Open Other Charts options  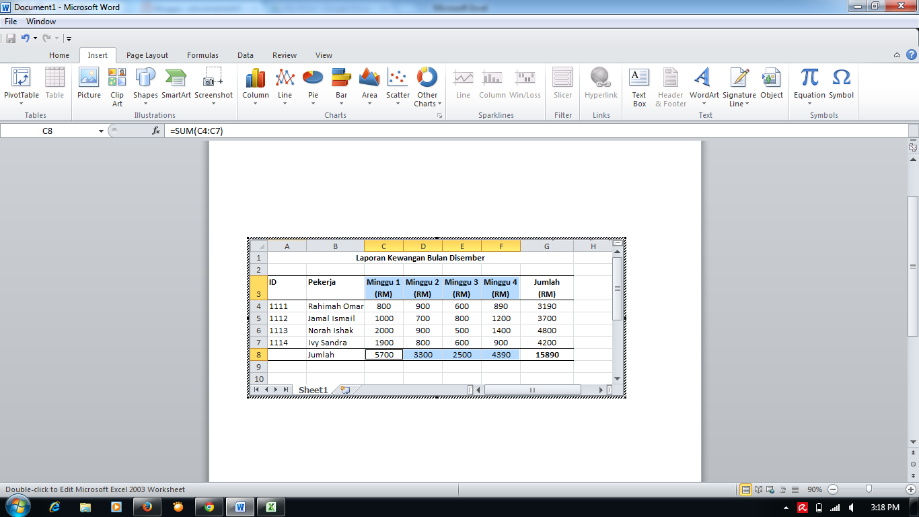(427, 86)
